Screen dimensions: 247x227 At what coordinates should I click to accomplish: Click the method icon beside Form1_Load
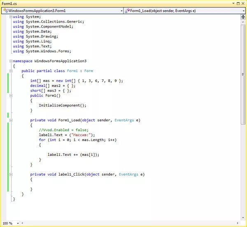127,11
